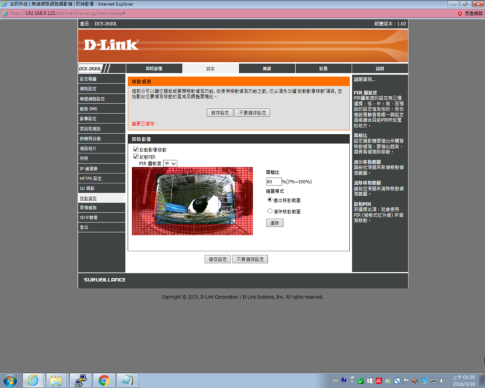Open IP 過濾器 in the sidebar
Screen dimensions: 485x388
pos(101,168)
